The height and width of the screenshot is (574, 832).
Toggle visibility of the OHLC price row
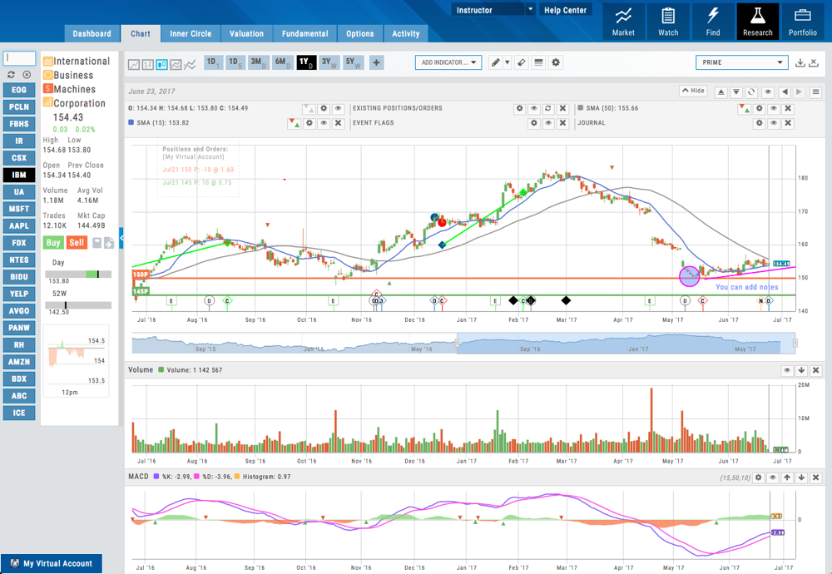pyautogui.click(x=338, y=108)
